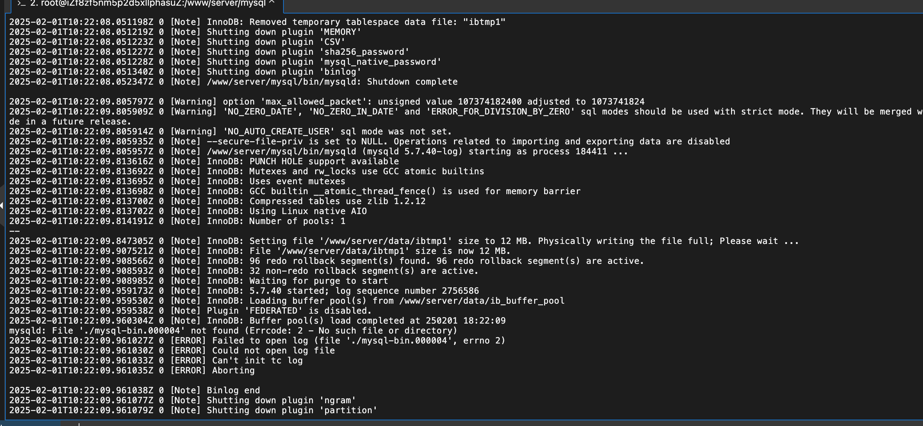Click the blue highlighted segment in bottom bar
This screenshot has width=923, height=426.
[31, 423]
